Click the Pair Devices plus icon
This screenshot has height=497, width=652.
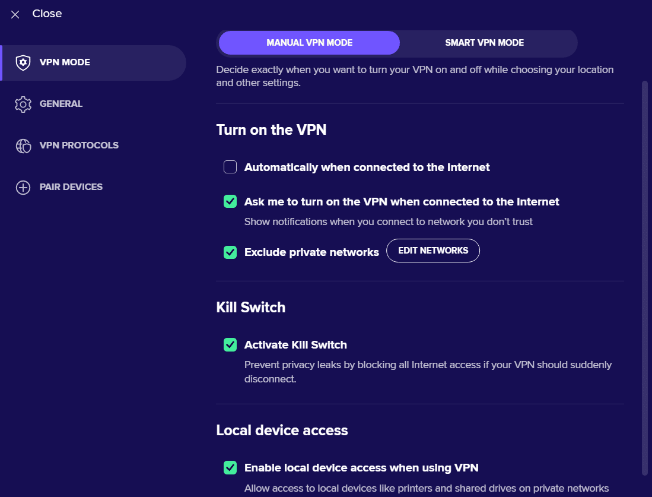[23, 187]
